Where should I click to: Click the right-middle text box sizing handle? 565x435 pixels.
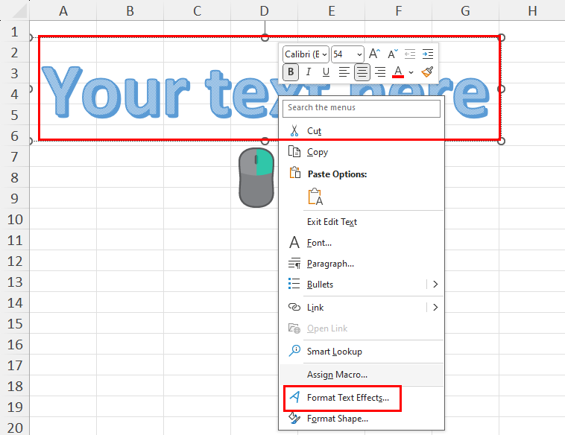(x=501, y=89)
